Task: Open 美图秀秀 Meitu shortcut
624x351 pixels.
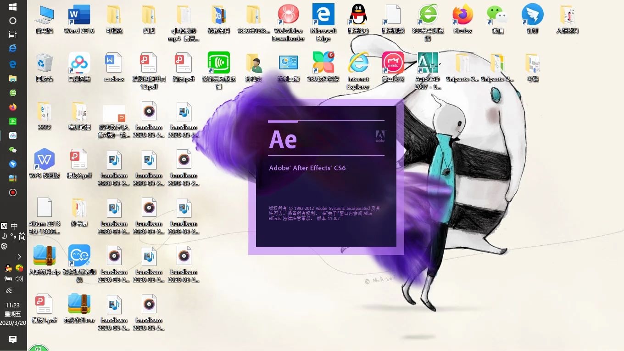Action: pos(393,68)
